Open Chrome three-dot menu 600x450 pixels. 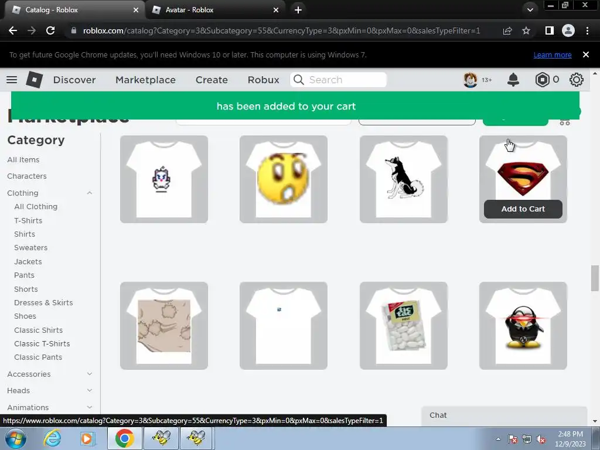click(587, 30)
